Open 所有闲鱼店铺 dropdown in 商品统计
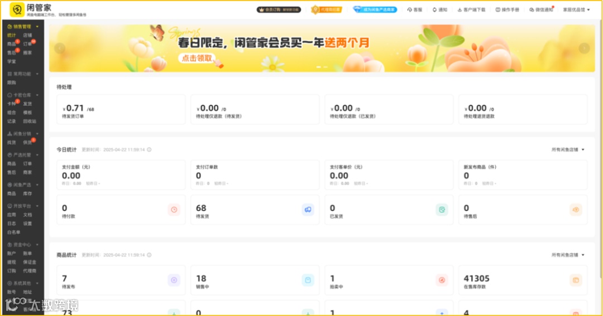This screenshot has width=603, height=316. 568,255
